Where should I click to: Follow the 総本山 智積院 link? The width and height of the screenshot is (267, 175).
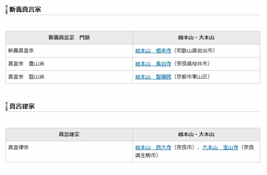tap(153, 77)
